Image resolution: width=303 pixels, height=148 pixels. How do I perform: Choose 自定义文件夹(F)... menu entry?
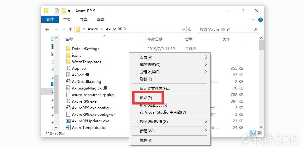[170, 89]
